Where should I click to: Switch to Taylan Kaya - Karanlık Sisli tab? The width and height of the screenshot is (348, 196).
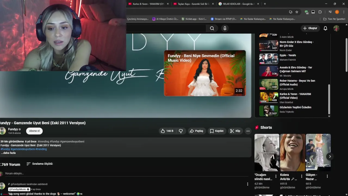pyautogui.click(x=194, y=4)
